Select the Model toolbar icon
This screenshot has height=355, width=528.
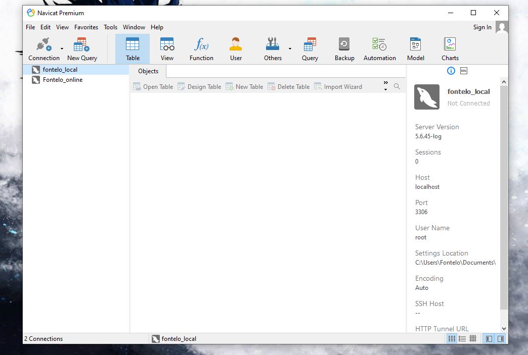click(x=415, y=49)
